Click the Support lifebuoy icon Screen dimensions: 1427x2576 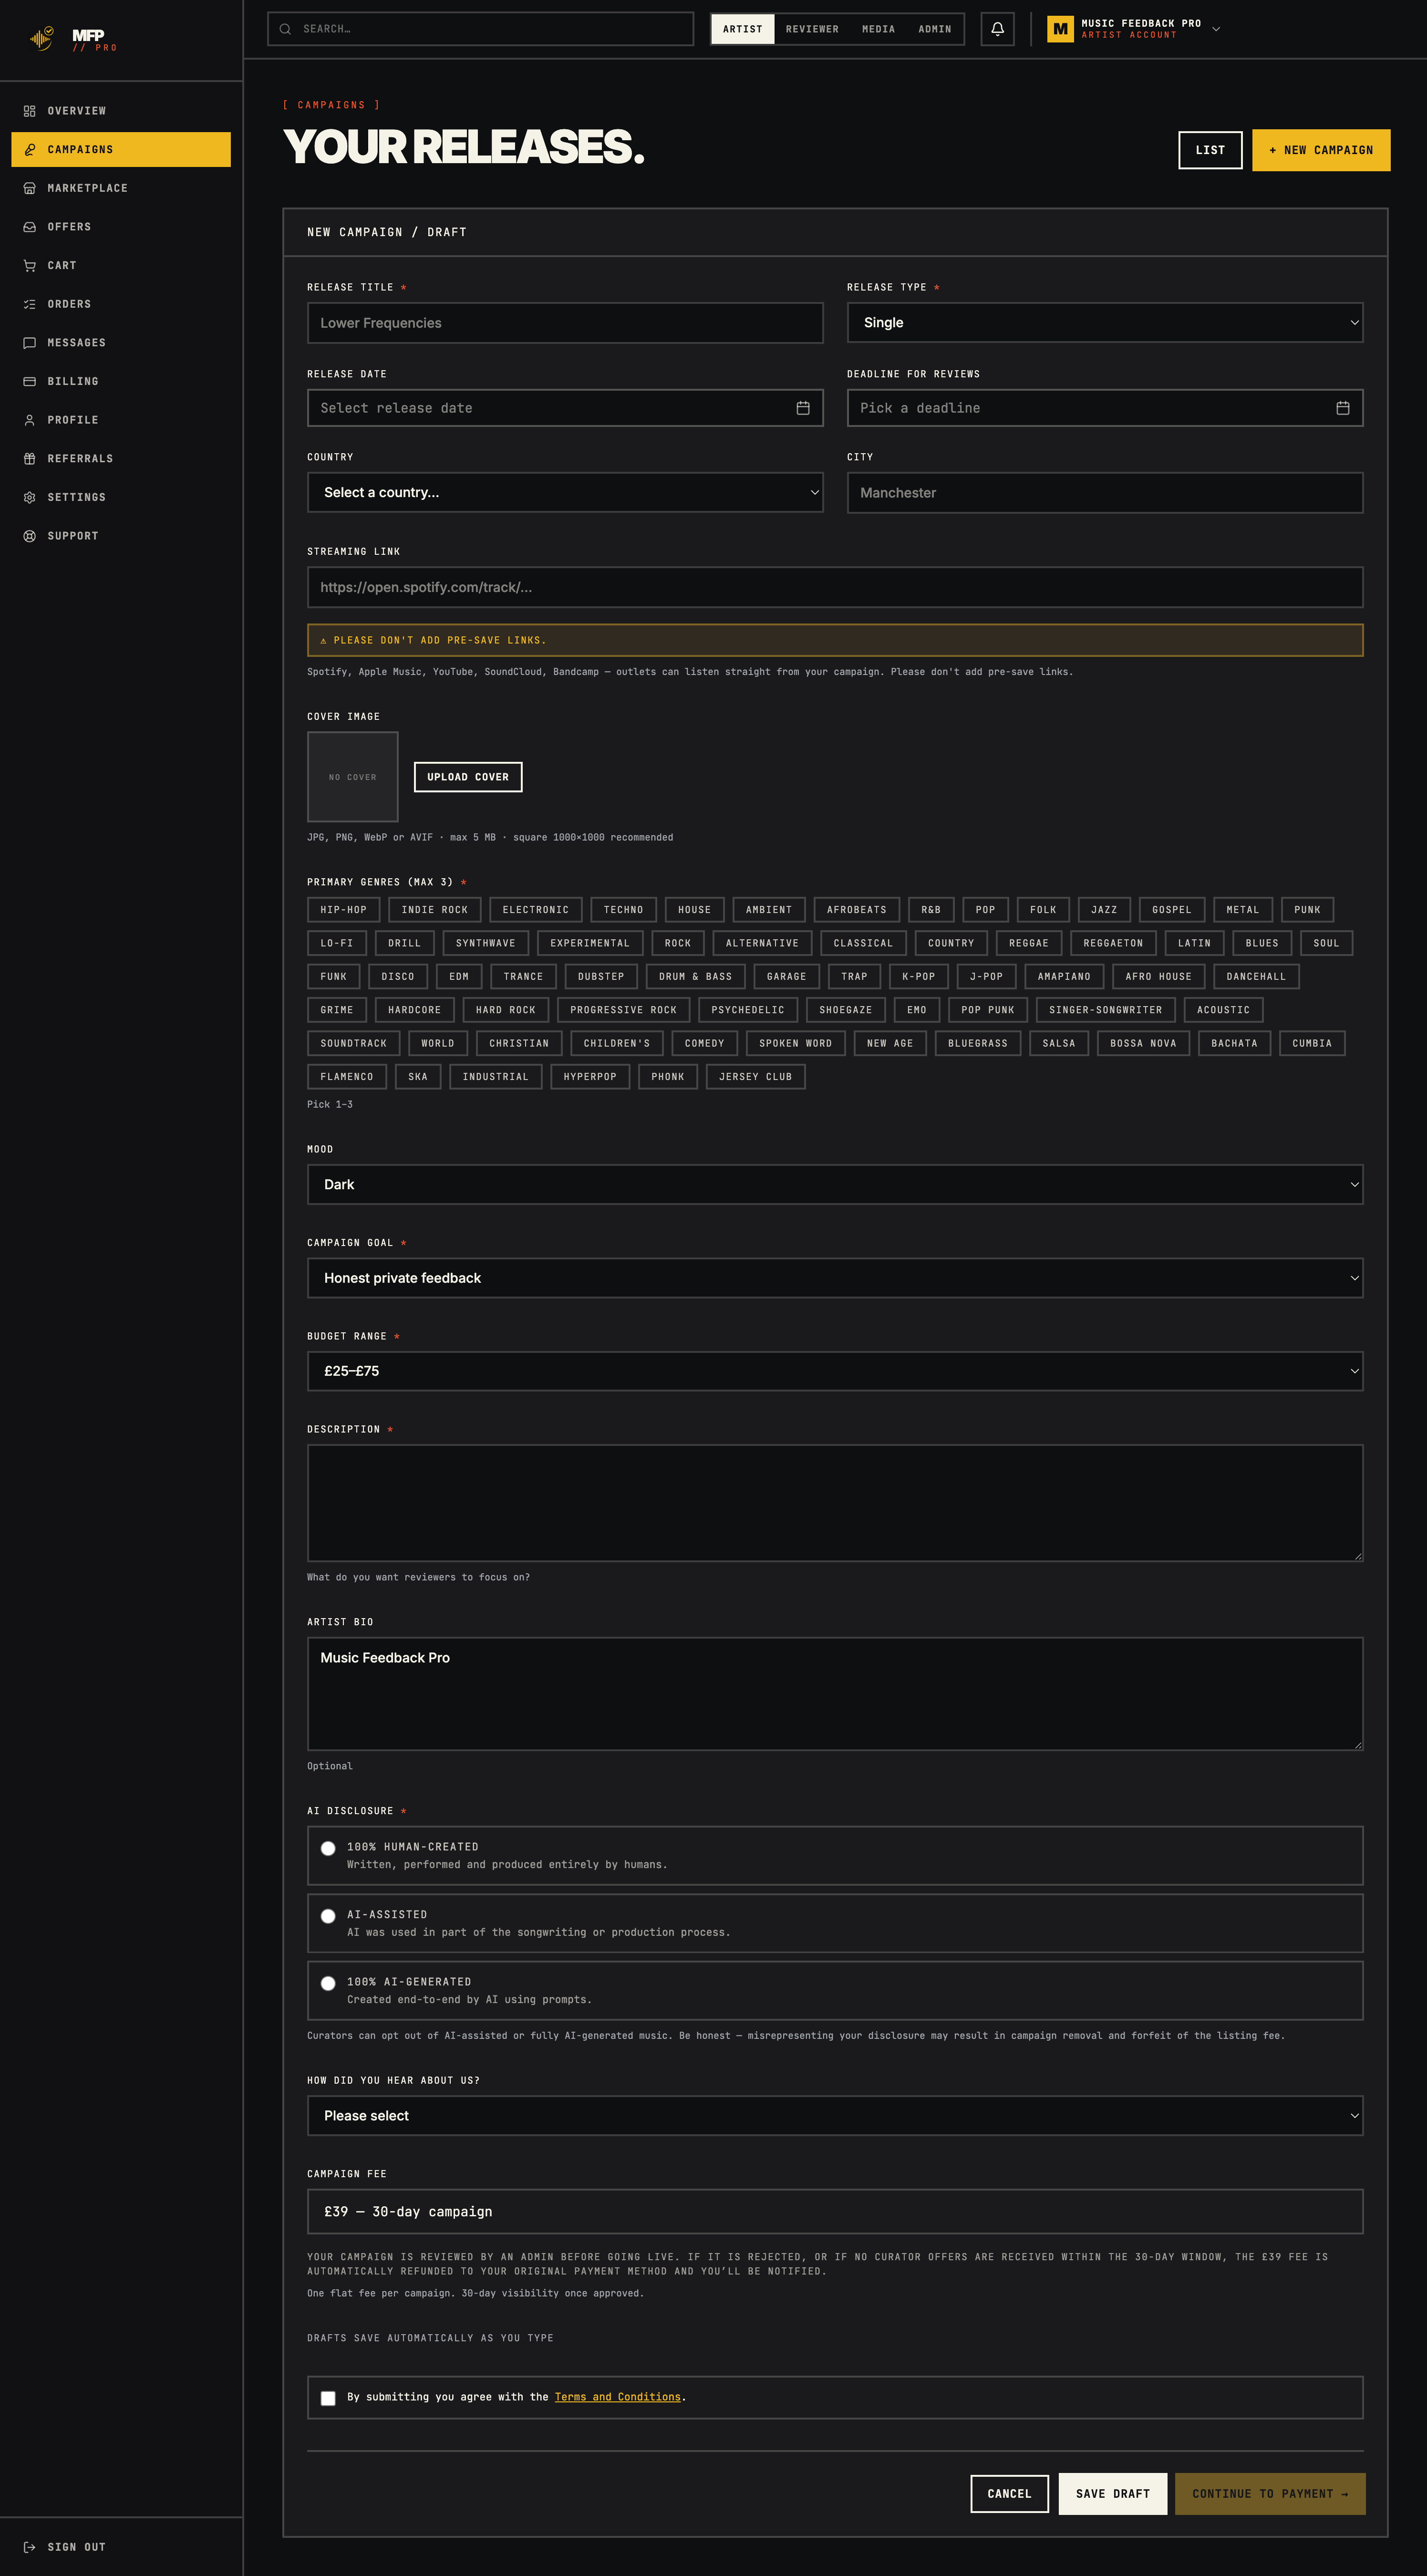pyautogui.click(x=30, y=536)
